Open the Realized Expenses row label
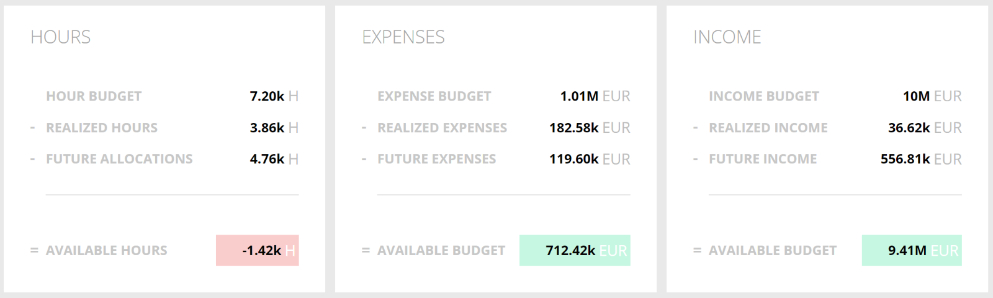 tap(442, 128)
